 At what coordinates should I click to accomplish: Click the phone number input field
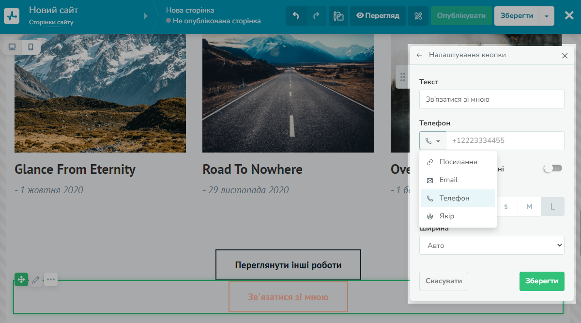point(505,141)
